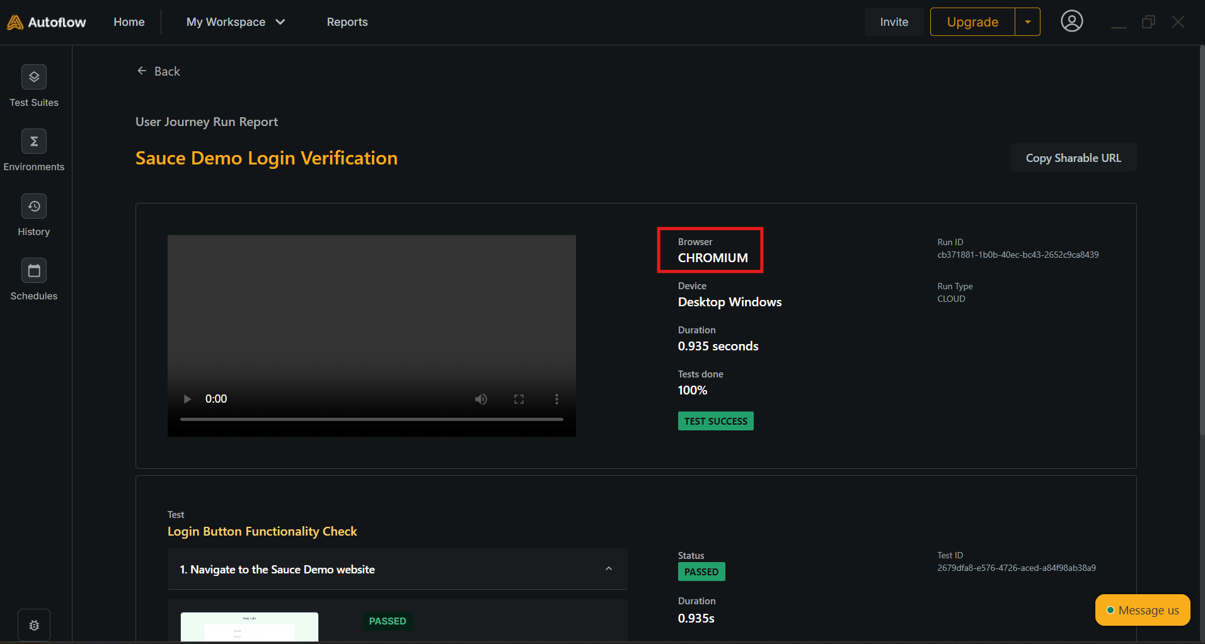Open the Environments sidebar icon
The width and height of the screenshot is (1205, 644).
point(34,142)
